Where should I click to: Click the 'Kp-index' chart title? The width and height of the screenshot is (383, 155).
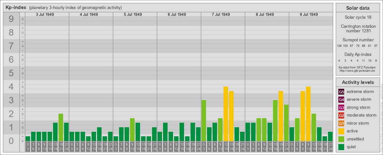click(x=16, y=7)
